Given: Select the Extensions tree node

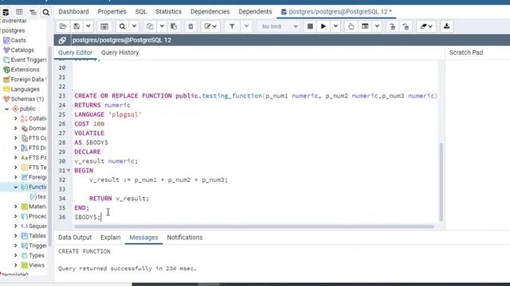Looking at the screenshot, I should pyautogui.click(x=25, y=69).
